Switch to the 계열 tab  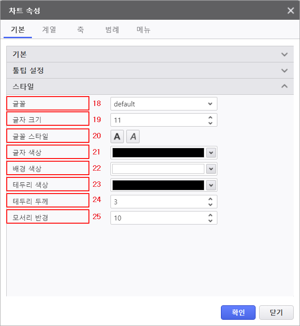(49, 30)
